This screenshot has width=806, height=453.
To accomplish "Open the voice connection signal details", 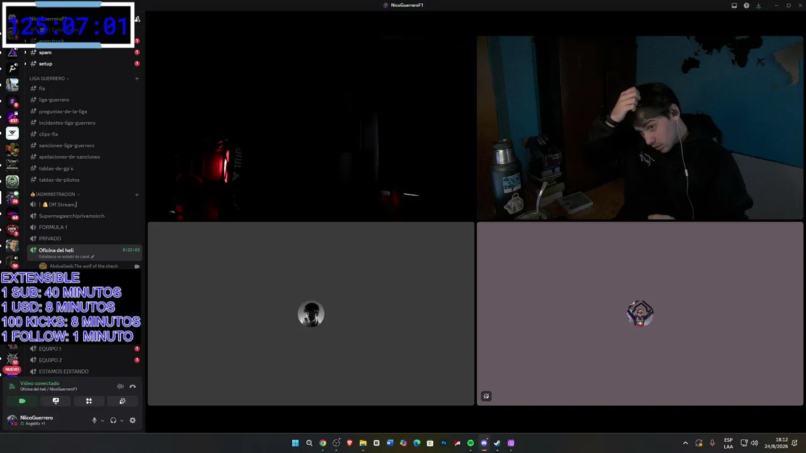I will pos(11,386).
